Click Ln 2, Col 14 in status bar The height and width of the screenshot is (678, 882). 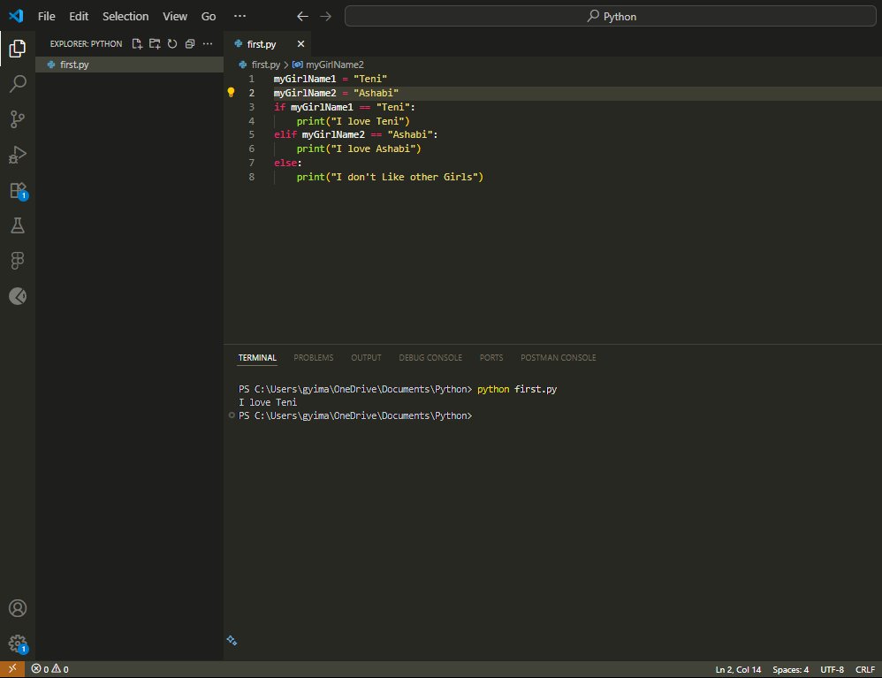(738, 669)
